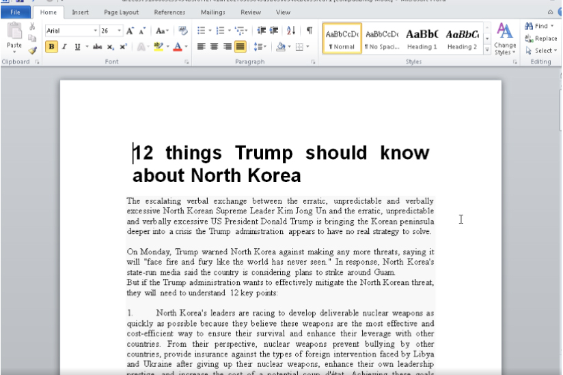Viewport: 563px width, 375px height.
Task: Expand underline style dropdown arrow
Action: (x=87, y=47)
